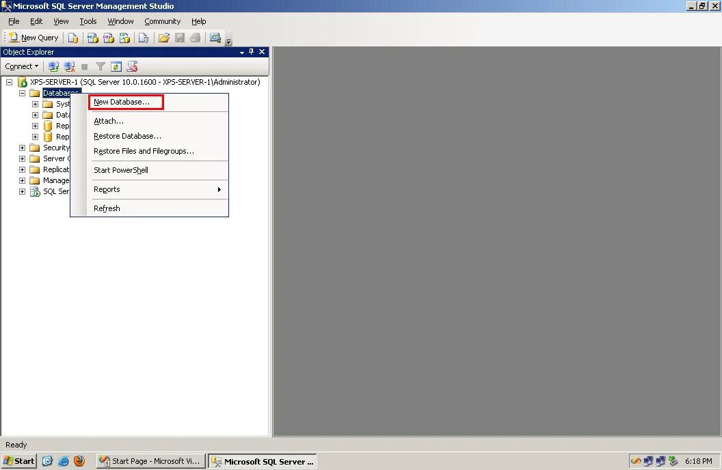Viewport: 722px width, 470px height.
Task: Open the Window menu
Action: pyautogui.click(x=120, y=21)
